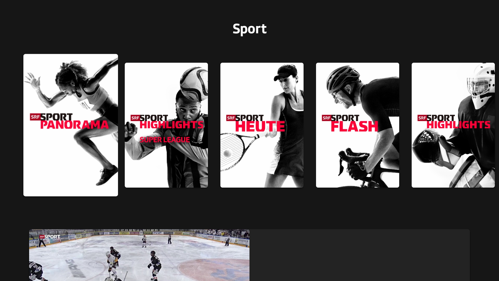Click the SRF Sport logo on hockey video
This screenshot has width=499, height=281.
[x=50, y=237]
